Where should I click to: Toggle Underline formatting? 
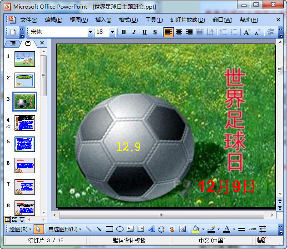tap(144, 32)
